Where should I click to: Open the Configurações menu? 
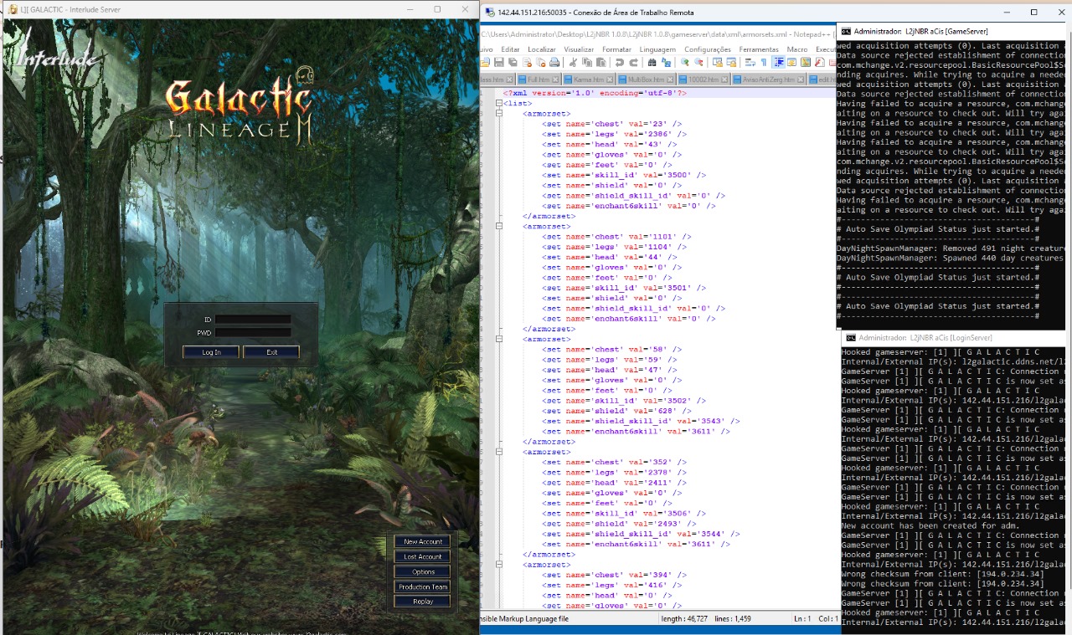pos(708,49)
